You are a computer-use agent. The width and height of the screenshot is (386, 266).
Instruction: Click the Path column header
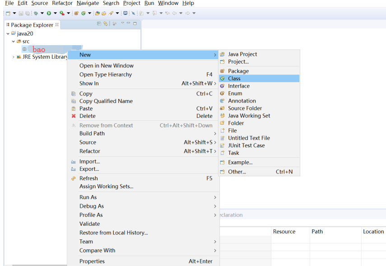pos(335,232)
